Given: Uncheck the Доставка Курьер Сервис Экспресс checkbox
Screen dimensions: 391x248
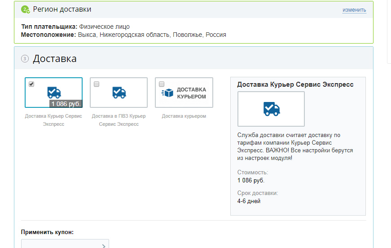Looking at the screenshot, I should point(31,84).
